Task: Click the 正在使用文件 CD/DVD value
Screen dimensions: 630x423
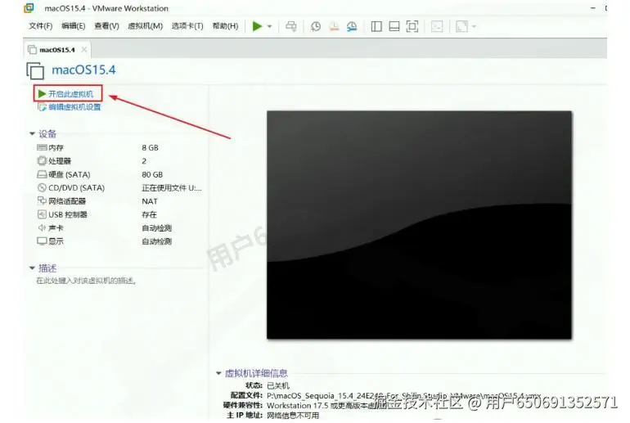Action: pyautogui.click(x=172, y=187)
